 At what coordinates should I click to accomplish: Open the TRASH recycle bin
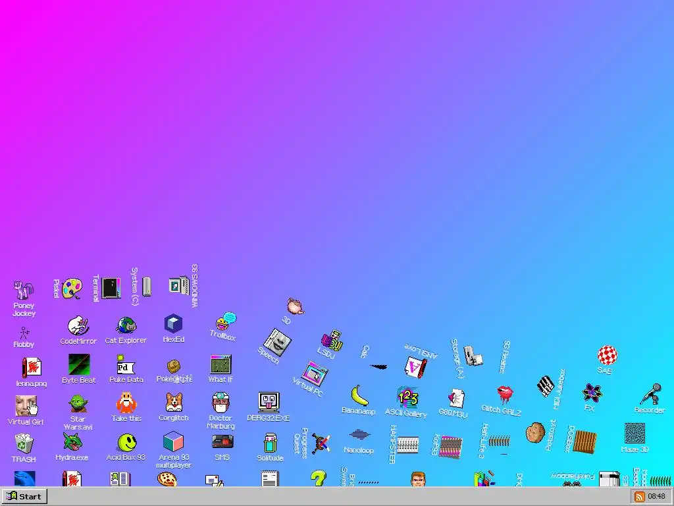click(x=24, y=443)
